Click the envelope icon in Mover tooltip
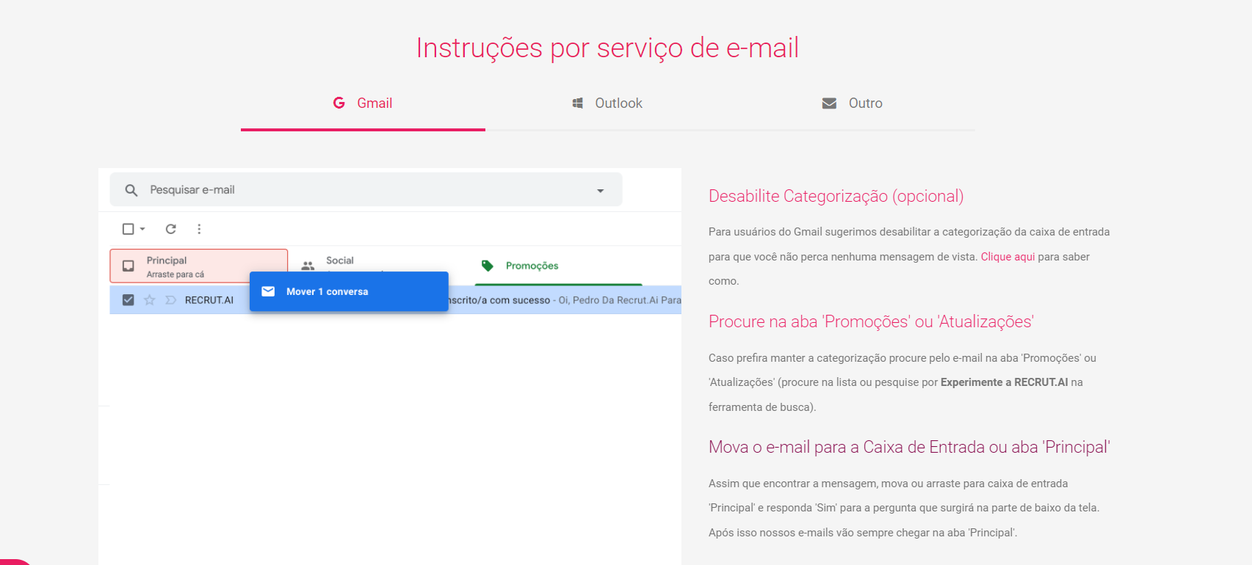This screenshot has width=1252, height=565. 269,291
